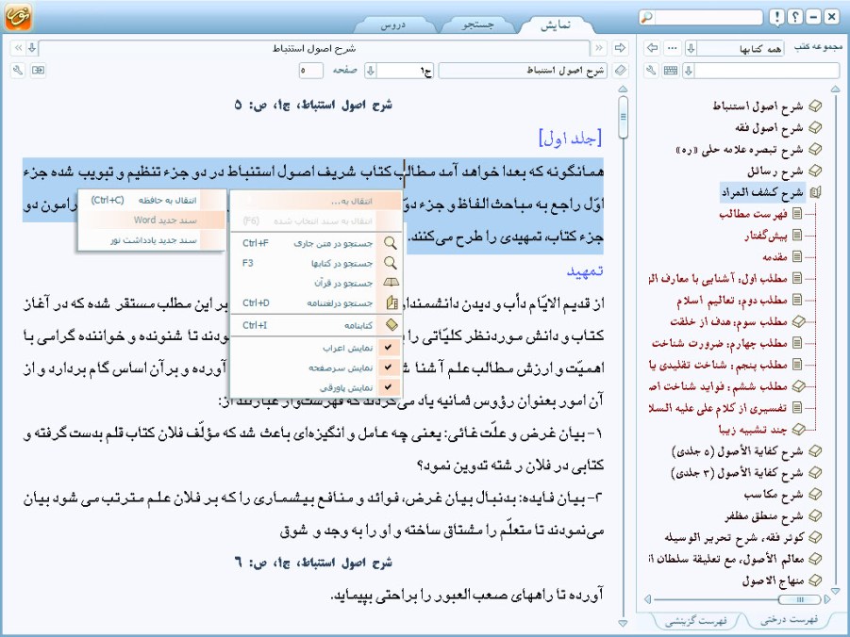This screenshot has width=850, height=637.
Task: Select کوثر فقه، شرح تحریر الوسیله in tree
Action: (x=734, y=537)
